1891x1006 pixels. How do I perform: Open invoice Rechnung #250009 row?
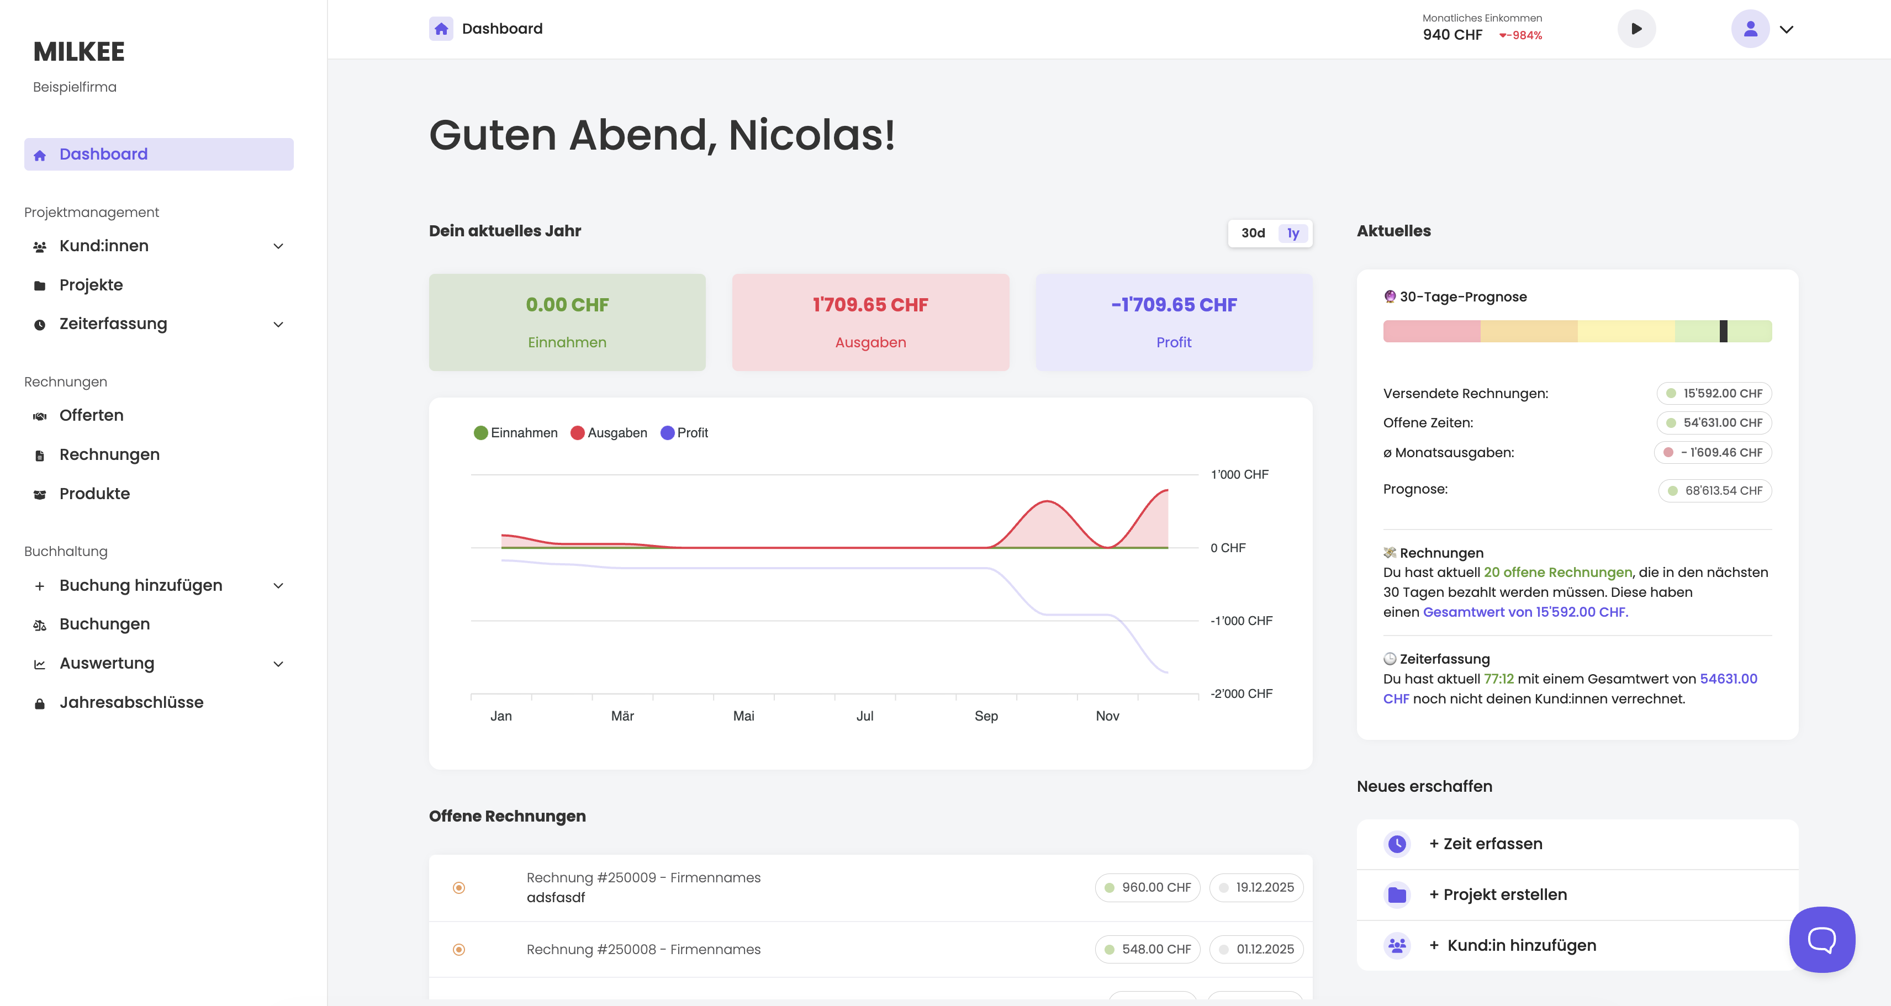click(x=643, y=877)
